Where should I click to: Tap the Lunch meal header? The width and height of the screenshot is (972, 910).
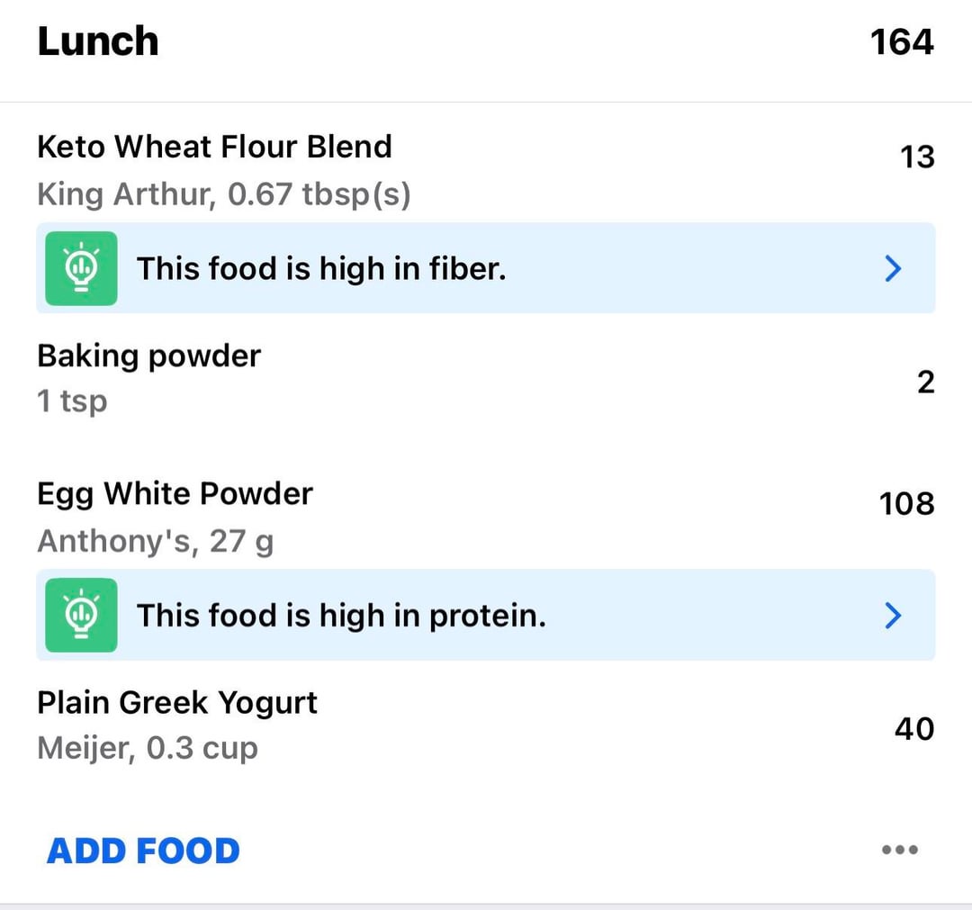(98, 41)
